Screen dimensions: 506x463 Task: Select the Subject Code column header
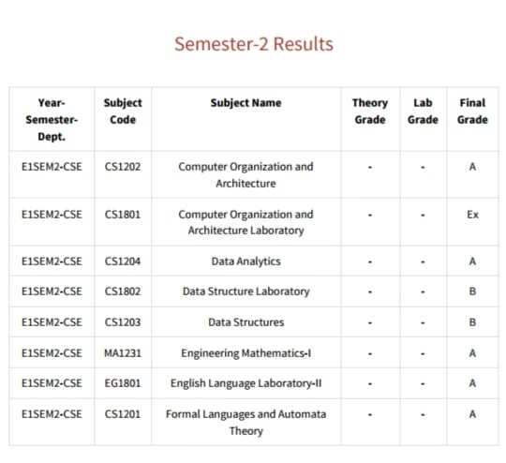(123, 112)
